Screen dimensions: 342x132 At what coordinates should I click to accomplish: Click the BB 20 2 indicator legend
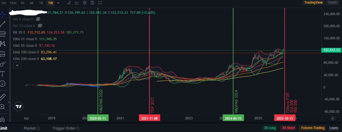click(20, 32)
